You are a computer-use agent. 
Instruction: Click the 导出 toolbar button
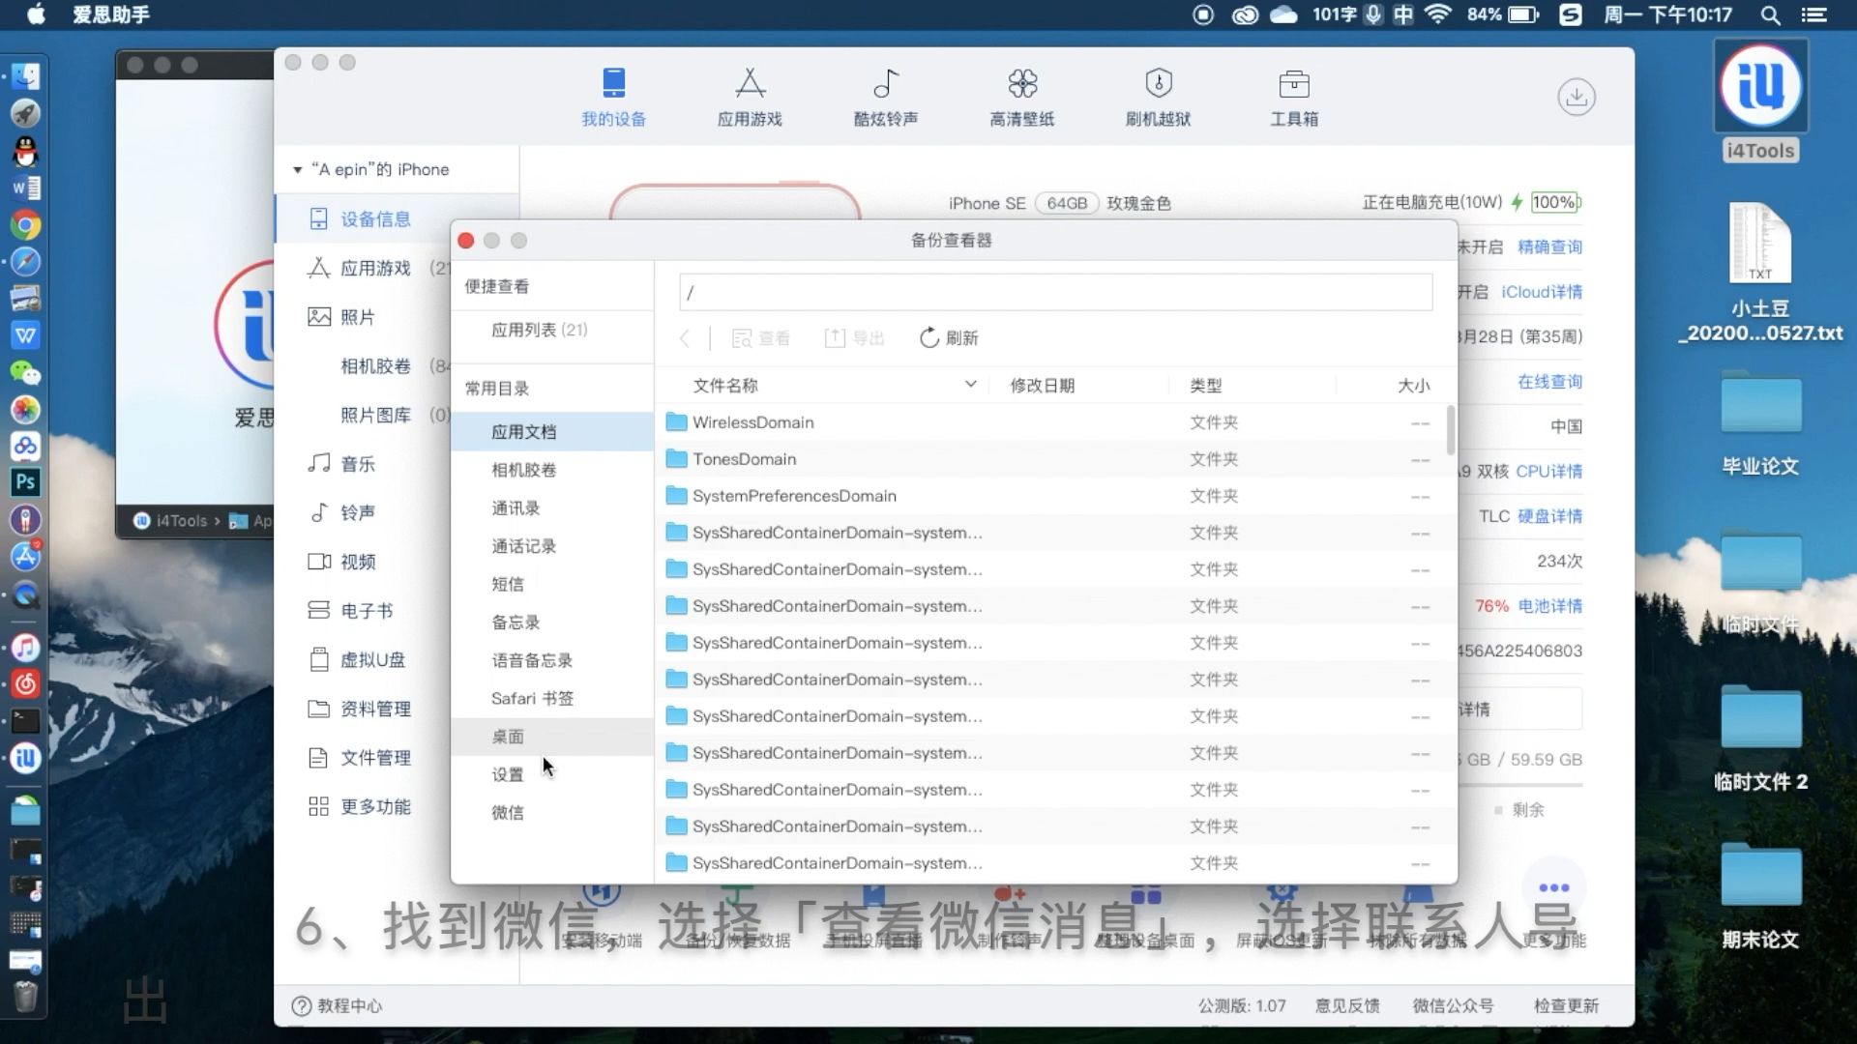coord(855,338)
